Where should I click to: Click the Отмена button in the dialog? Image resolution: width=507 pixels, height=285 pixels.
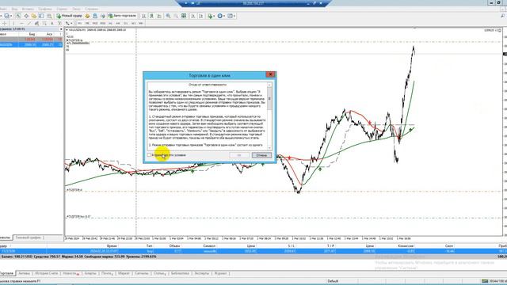point(261,155)
